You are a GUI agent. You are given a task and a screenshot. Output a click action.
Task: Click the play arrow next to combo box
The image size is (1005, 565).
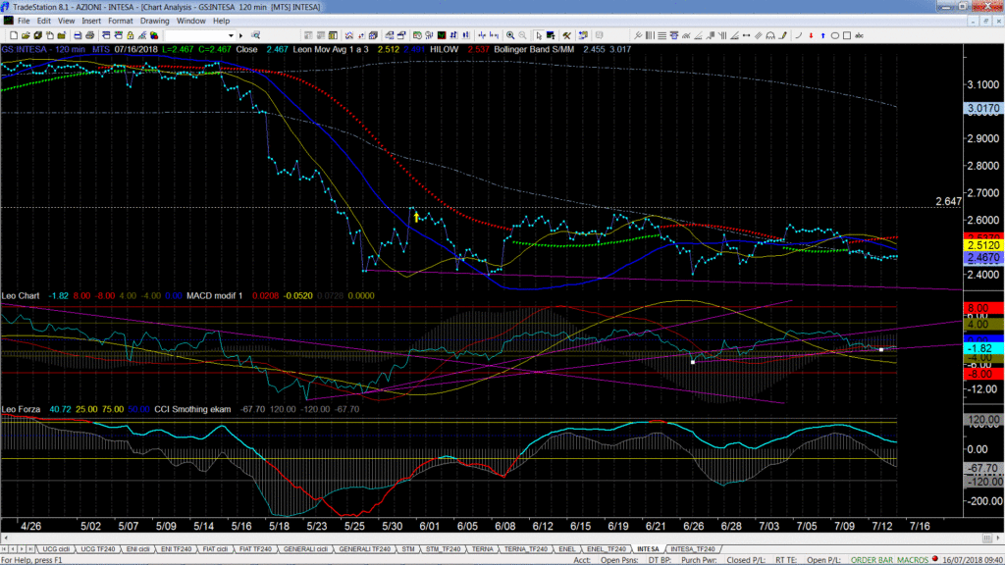click(241, 35)
